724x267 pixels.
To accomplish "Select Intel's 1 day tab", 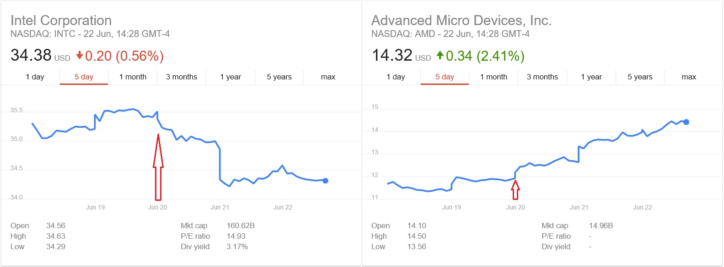I will [x=35, y=77].
